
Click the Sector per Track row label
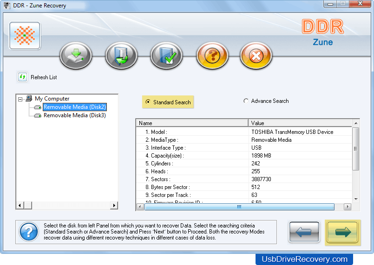pos(168,195)
